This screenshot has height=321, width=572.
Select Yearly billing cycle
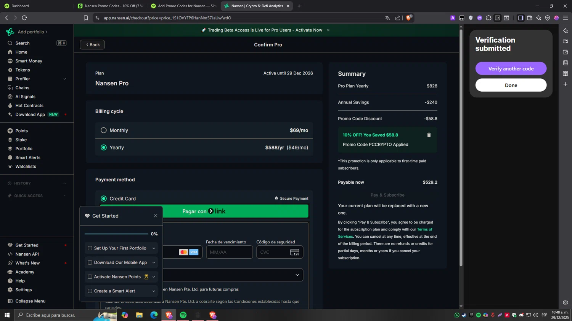point(103,148)
